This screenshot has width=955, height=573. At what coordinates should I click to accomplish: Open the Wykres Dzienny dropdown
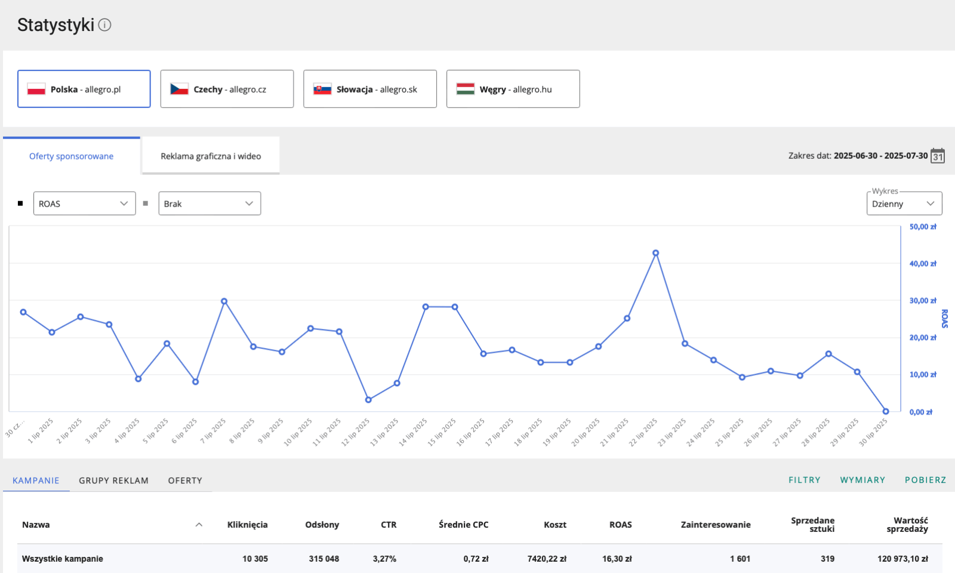click(x=904, y=204)
